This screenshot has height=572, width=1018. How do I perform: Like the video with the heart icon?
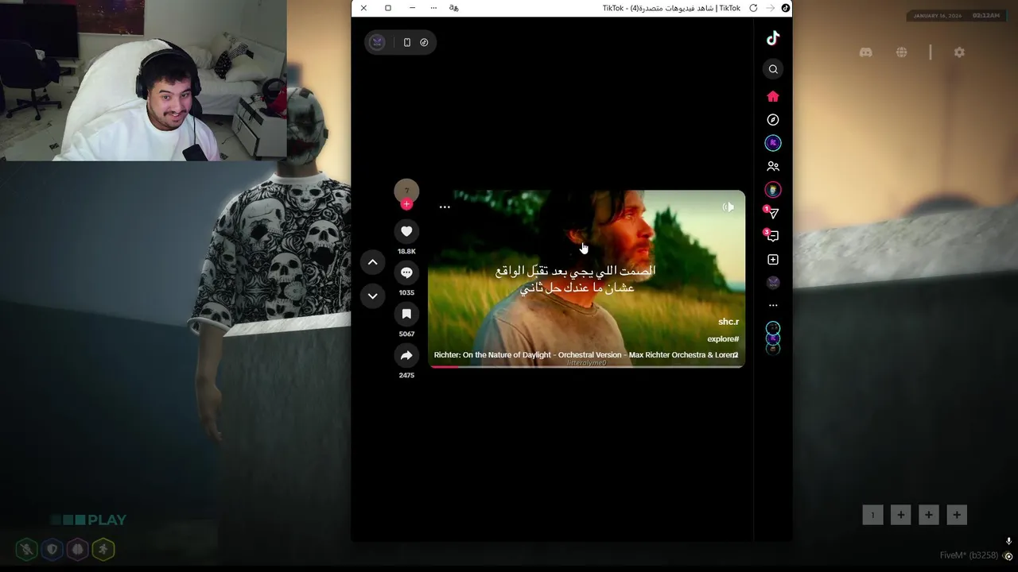tap(406, 231)
